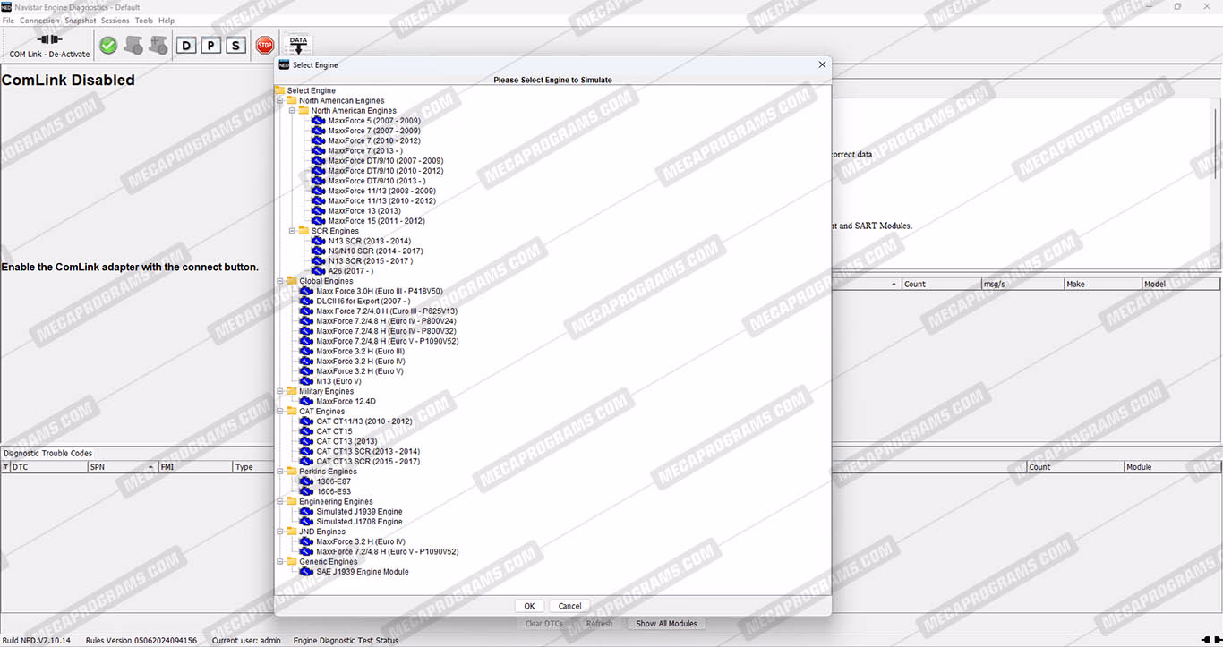
Task: Open the Tools menu
Action: pos(143,21)
